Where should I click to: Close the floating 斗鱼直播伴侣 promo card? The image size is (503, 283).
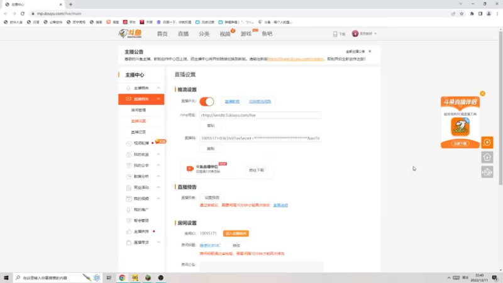pyautogui.click(x=482, y=93)
